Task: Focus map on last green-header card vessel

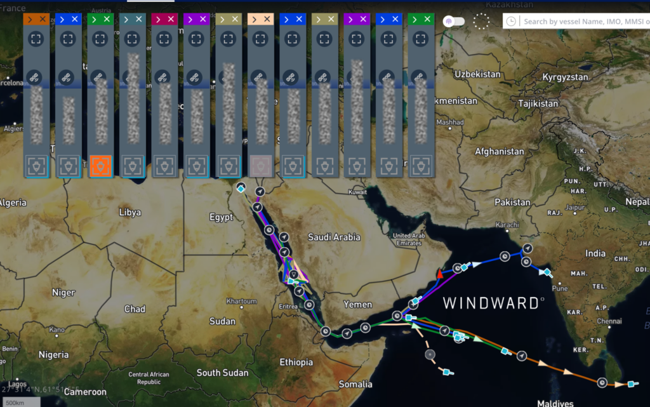Action: coord(420,39)
